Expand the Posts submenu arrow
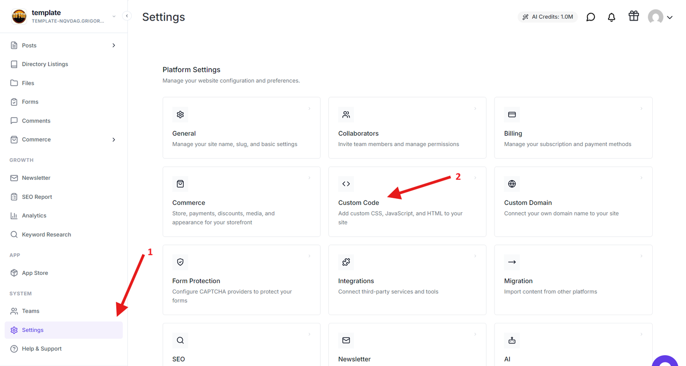This screenshot has height=366, width=686. 114,46
